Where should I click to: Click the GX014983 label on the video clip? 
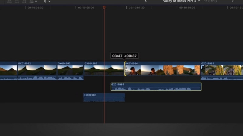pos(91,63)
